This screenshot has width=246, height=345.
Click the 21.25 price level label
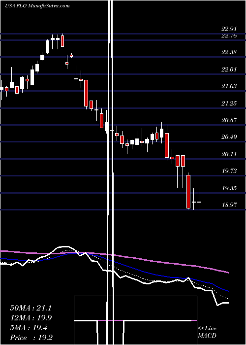point(229,103)
